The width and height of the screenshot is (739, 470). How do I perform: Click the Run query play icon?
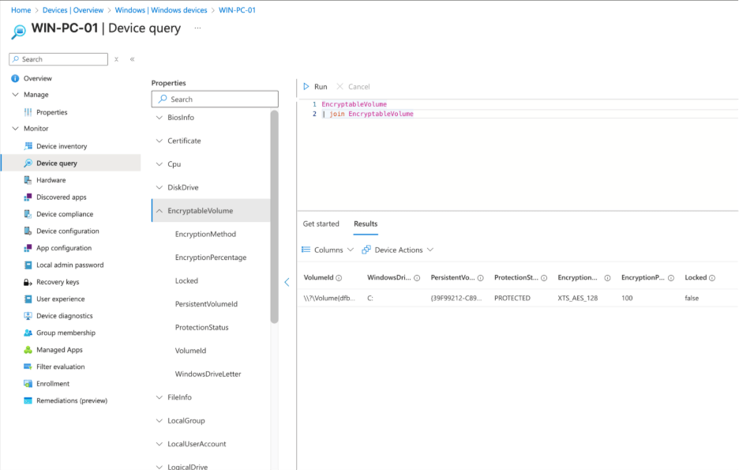pyautogui.click(x=306, y=87)
